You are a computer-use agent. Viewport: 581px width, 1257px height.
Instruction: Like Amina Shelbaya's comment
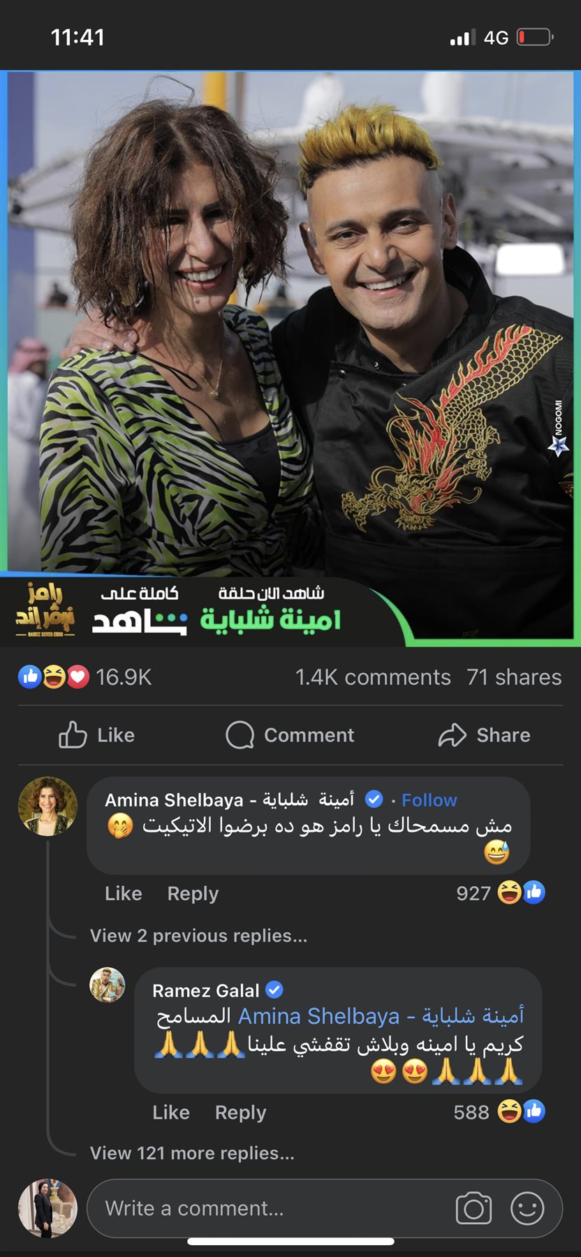124,893
